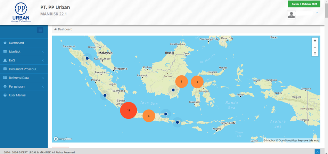The width and height of the screenshot is (328, 154).
Task: Click the red cluster marker showing 13
Action: (128, 110)
